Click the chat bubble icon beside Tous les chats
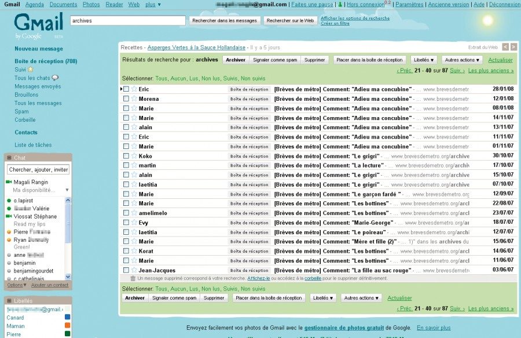The height and width of the screenshot is (338, 521). (55, 78)
